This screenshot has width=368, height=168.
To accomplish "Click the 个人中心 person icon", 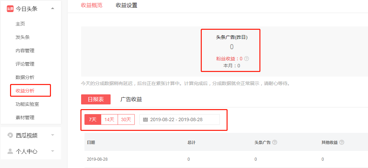I will click(10, 151).
